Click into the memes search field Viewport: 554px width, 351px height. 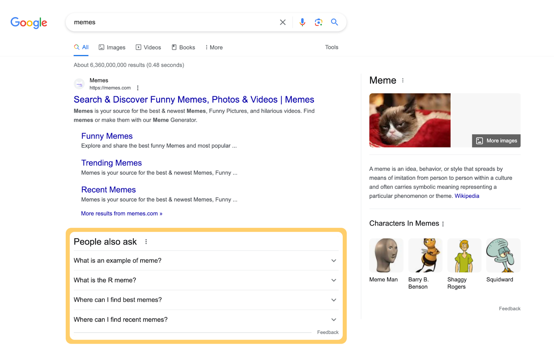point(173,22)
